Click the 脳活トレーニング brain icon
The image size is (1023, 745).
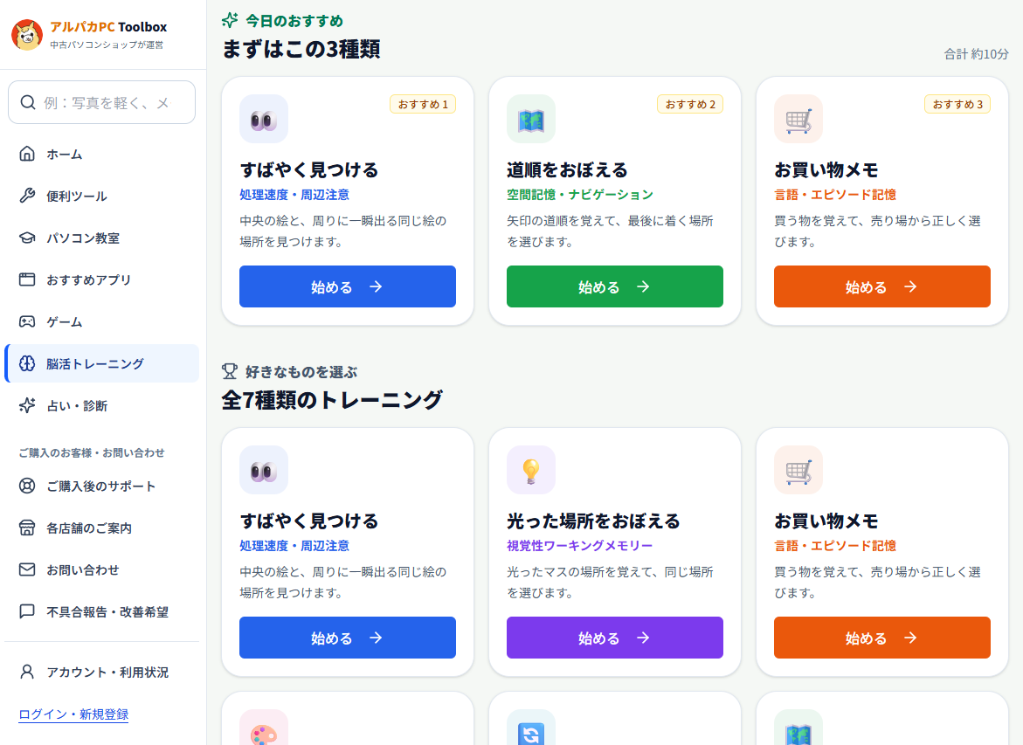pyautogui.click(x=27, y=363)
